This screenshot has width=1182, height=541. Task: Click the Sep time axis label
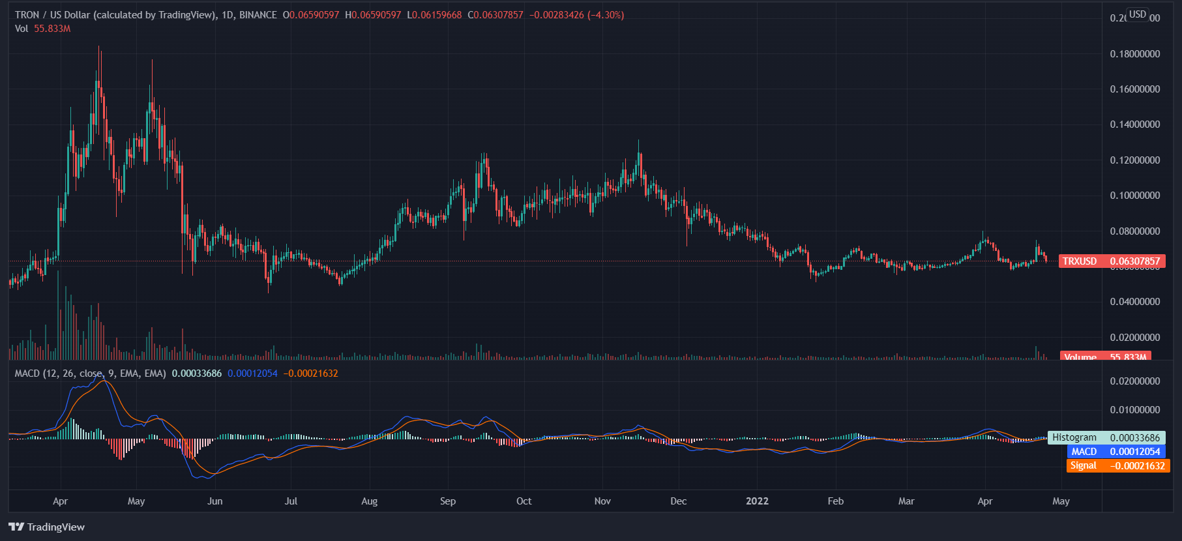coord(448,501)
